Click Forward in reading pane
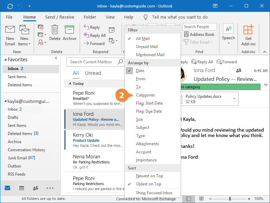 coord(227,62)
